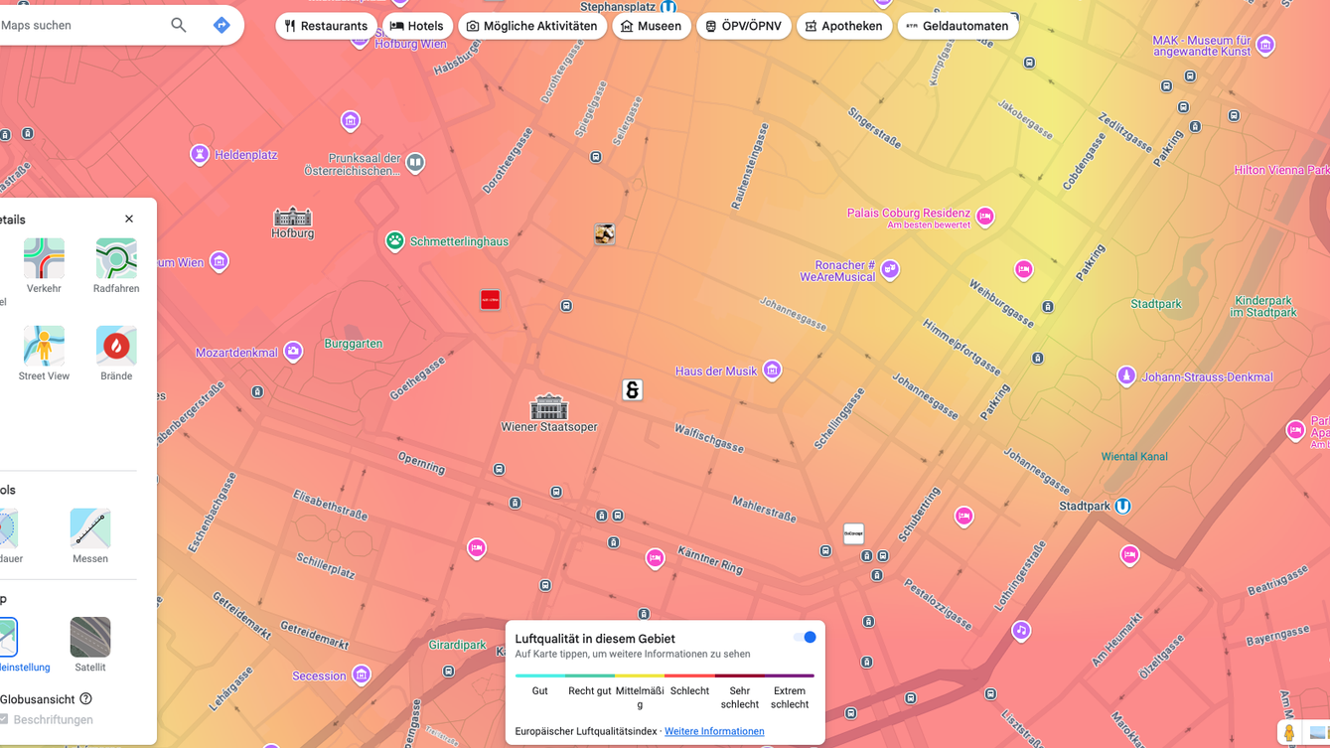
Task: Open directions with the blue arrow icon
Action: [x=222, y=26]
